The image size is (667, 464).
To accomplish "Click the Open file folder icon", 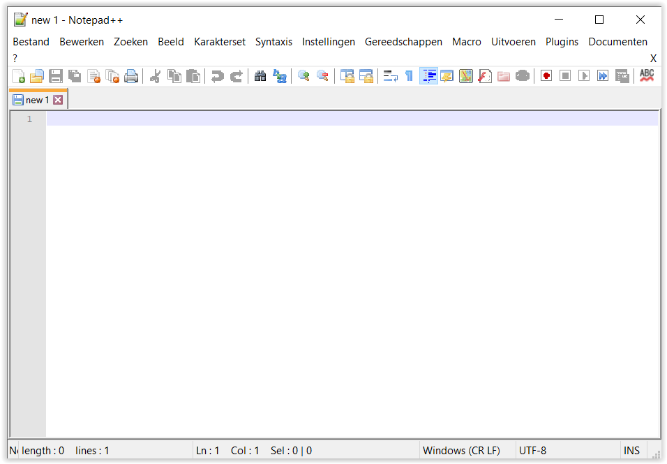I will [37, 76].
